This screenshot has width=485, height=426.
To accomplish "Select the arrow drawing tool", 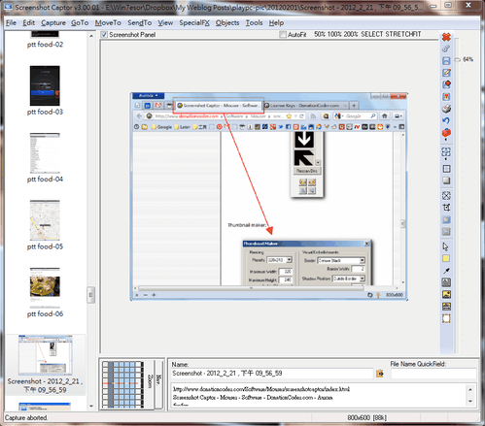I will pyautogui.click(x=446, y=271).
